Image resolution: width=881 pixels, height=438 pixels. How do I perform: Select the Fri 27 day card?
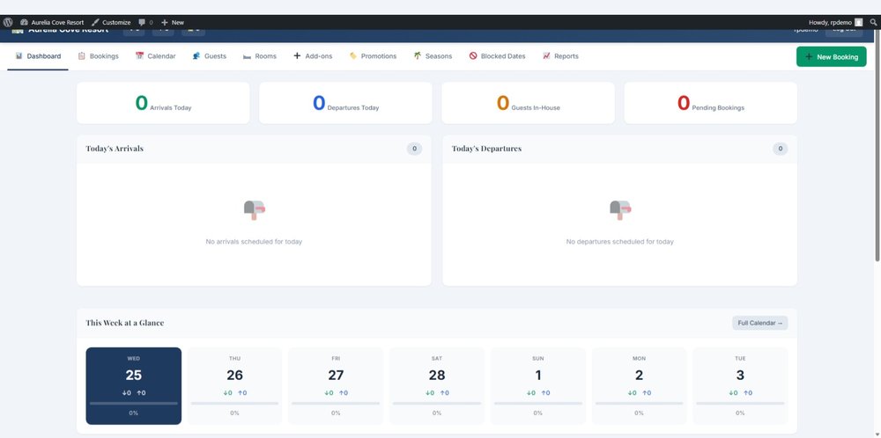point(336,386)
